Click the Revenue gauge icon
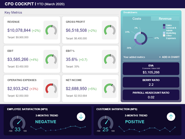This screenshot has width=185, height=139. 51,30
